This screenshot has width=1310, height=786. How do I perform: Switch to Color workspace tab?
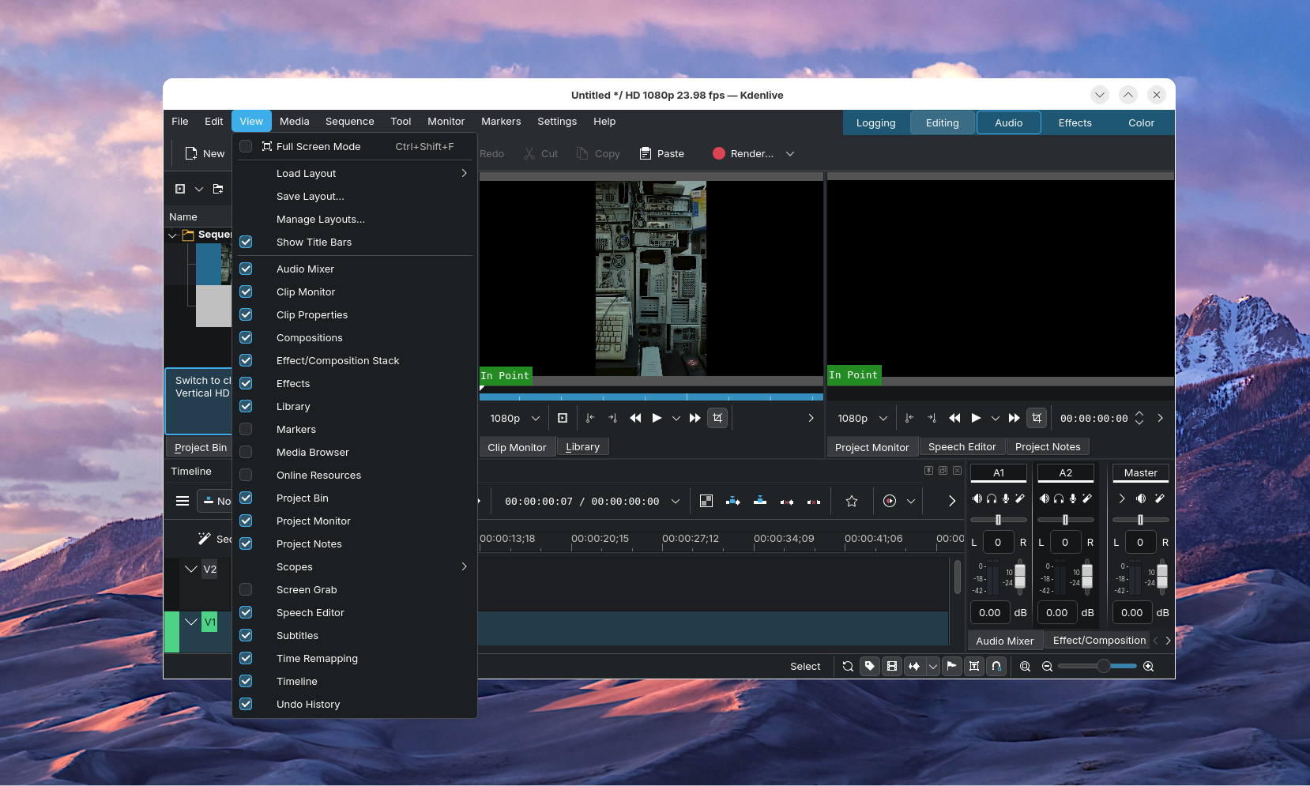(1141, 122)
